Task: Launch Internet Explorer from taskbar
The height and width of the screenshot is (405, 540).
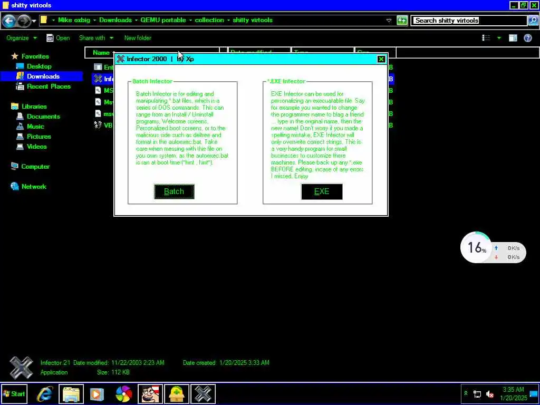Action: [45, 393]
